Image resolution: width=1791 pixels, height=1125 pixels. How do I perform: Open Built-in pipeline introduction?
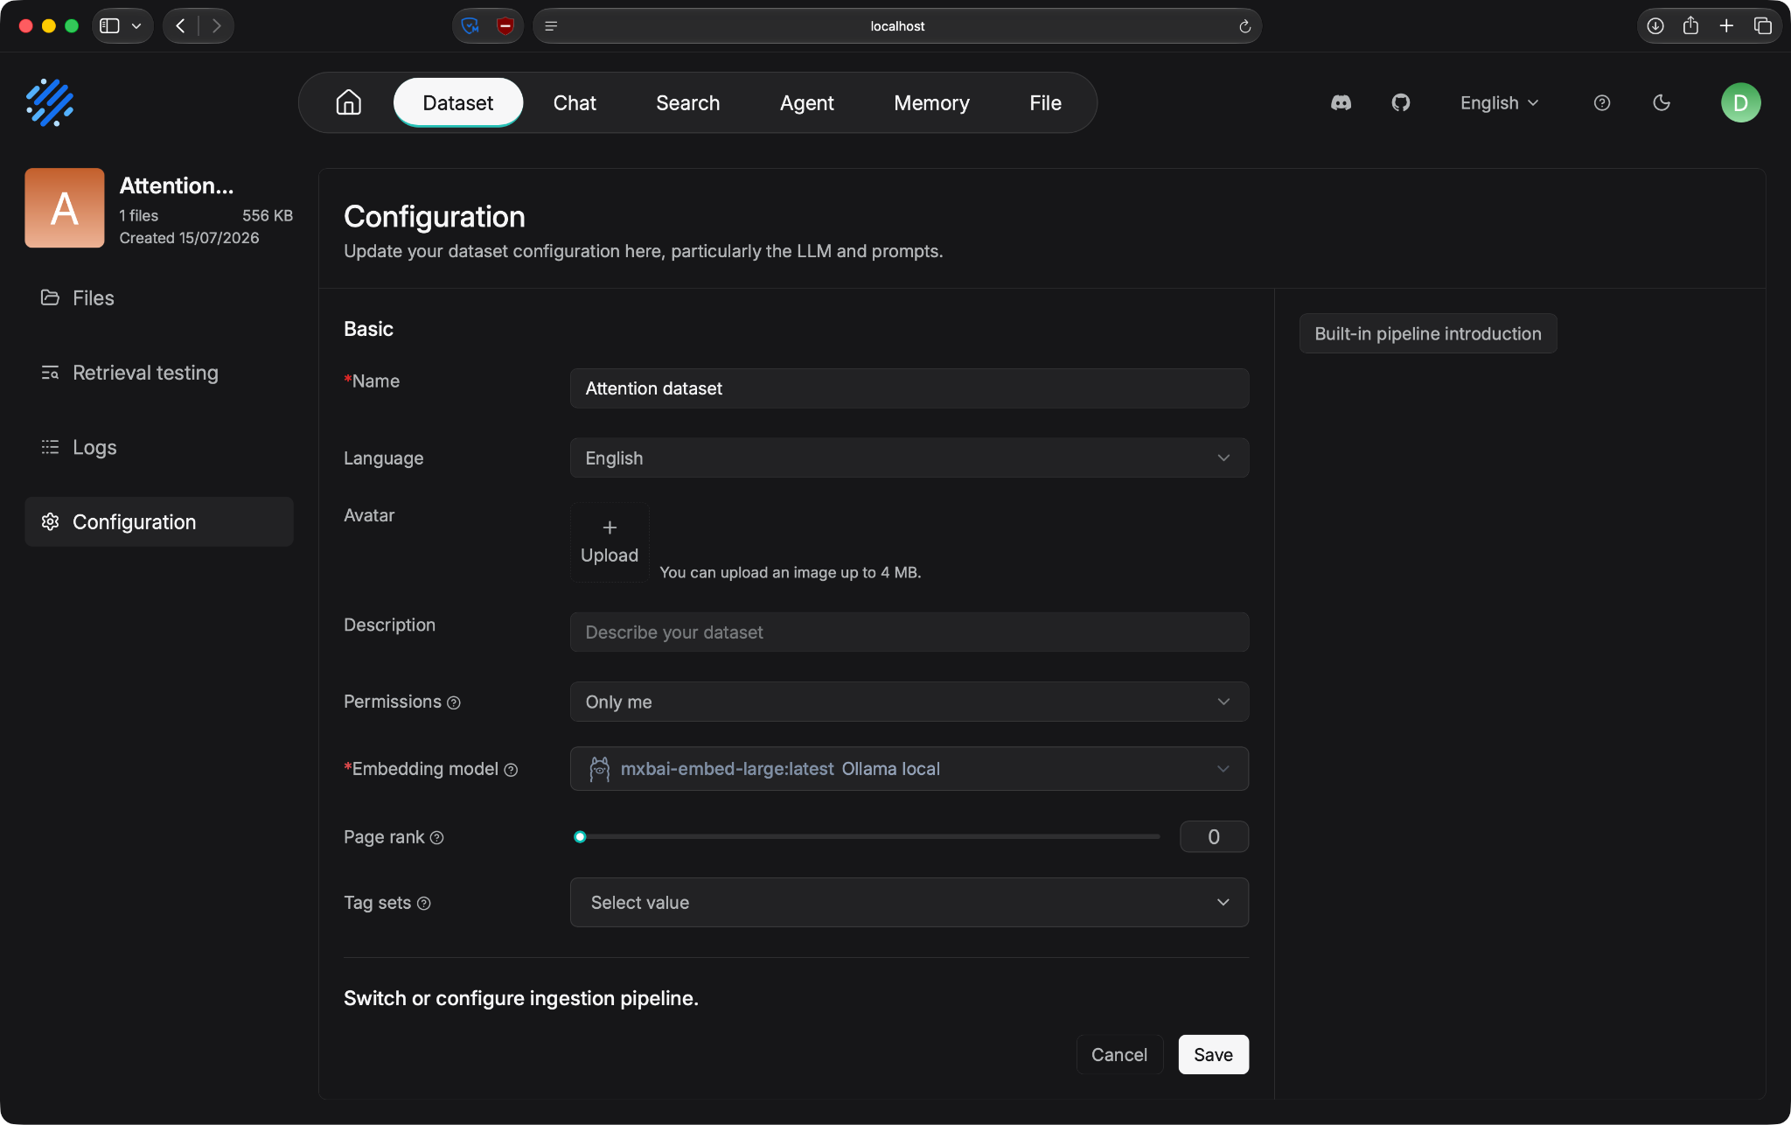coord(1427,334)
